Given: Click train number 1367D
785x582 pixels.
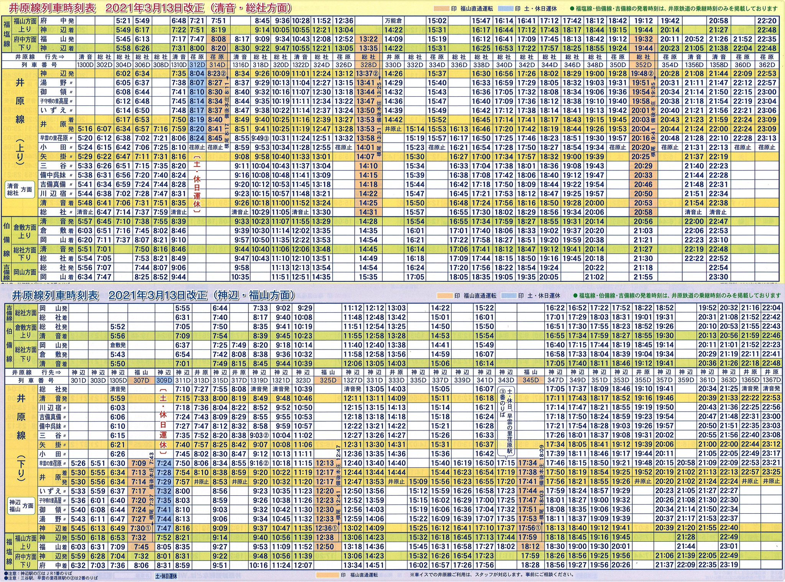Looking at the screenshot, I should [x=772, y=380].
